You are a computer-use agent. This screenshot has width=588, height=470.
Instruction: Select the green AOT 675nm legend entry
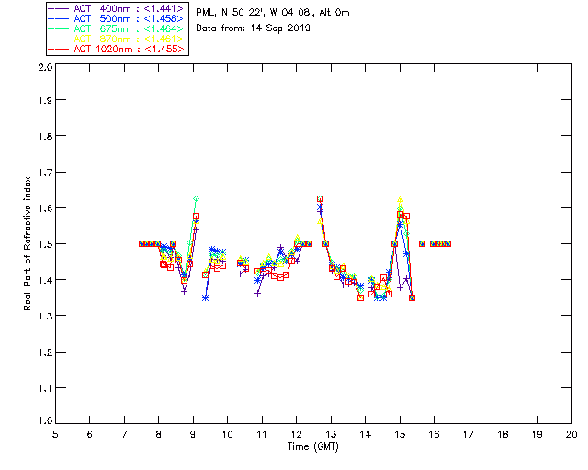pyautogui.click(x=117, y=28)
